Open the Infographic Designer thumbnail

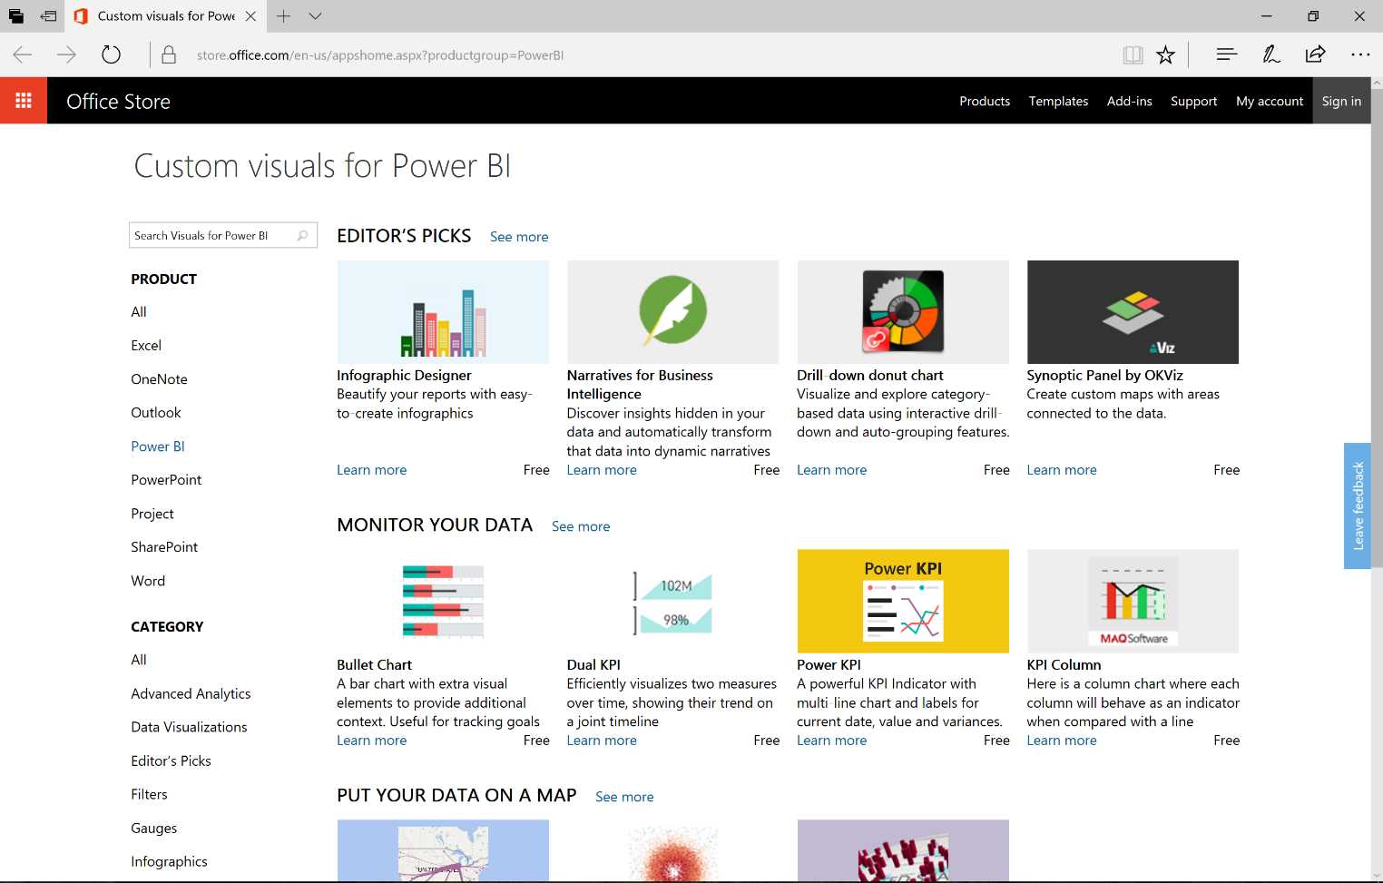[x=442, y=311]
